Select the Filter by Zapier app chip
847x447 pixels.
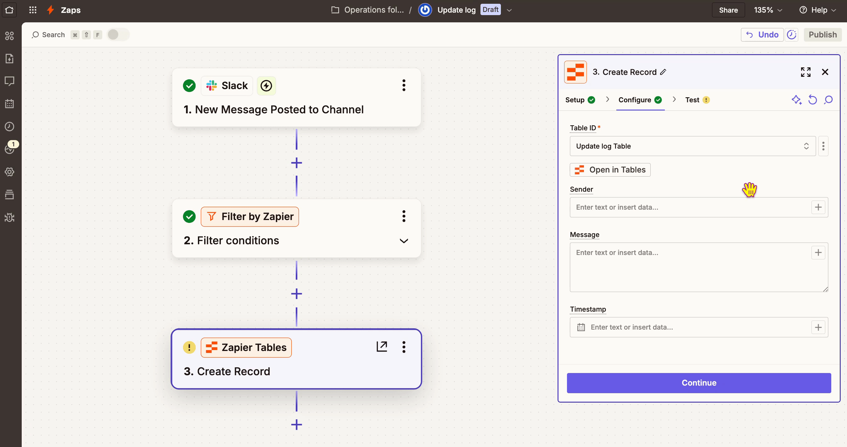tap(250, 217)
